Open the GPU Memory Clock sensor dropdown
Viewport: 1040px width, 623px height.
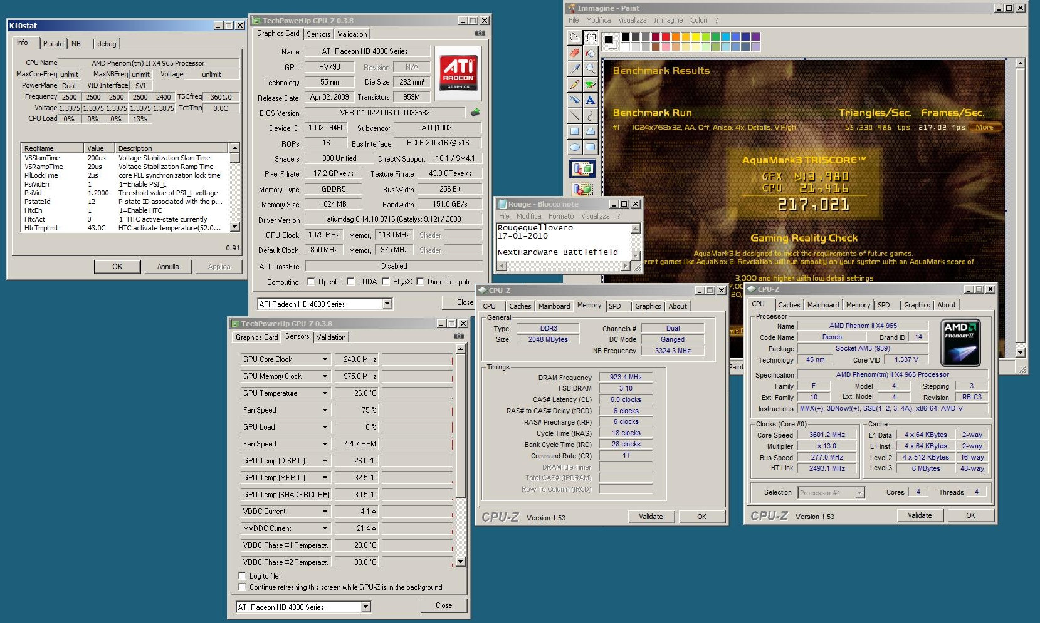click(x=325, y=376)
